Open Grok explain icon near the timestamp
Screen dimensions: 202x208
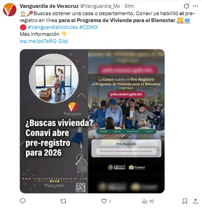point(186,6)
